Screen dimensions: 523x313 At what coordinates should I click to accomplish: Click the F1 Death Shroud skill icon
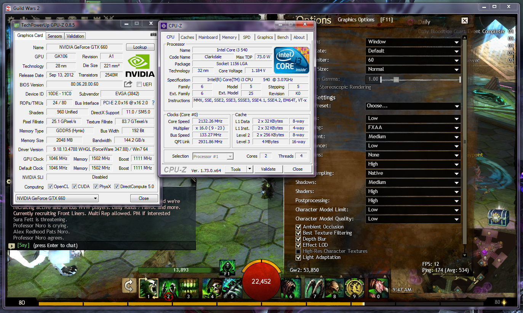227,268
